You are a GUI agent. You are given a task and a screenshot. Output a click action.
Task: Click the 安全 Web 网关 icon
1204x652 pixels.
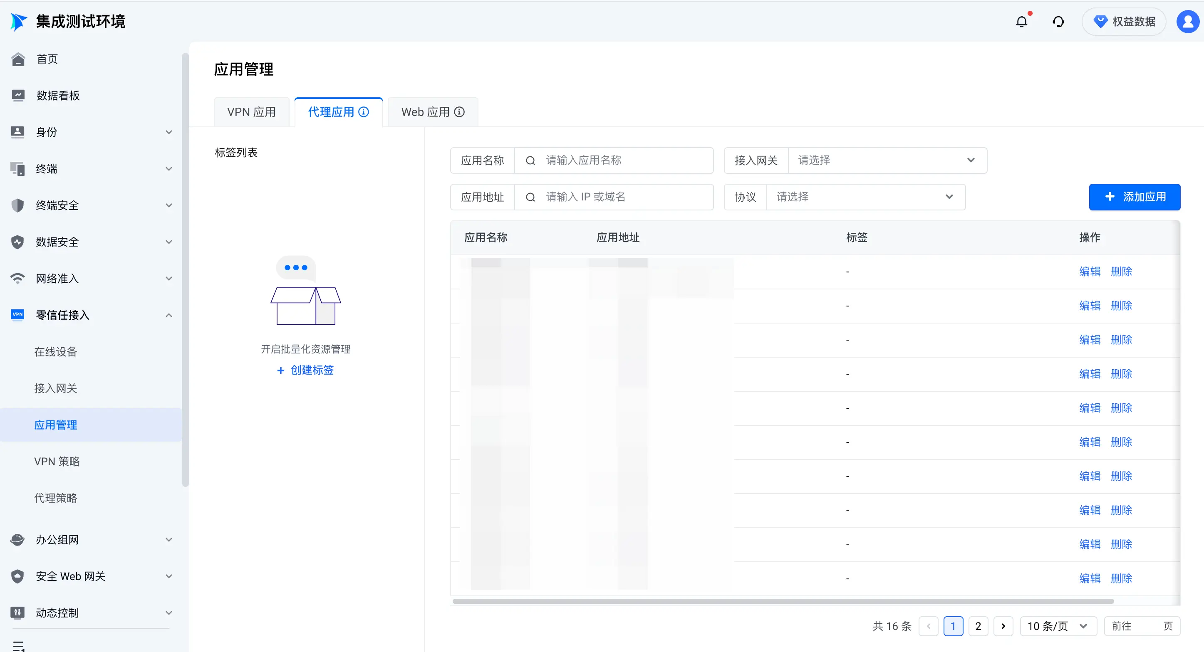pyautogui.click(x=18, y=576)
